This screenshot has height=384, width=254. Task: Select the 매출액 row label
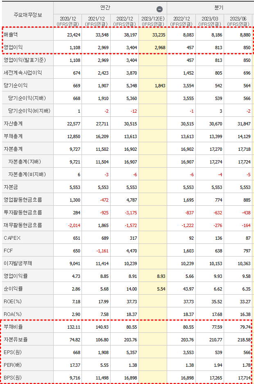[x=11, y=34]
